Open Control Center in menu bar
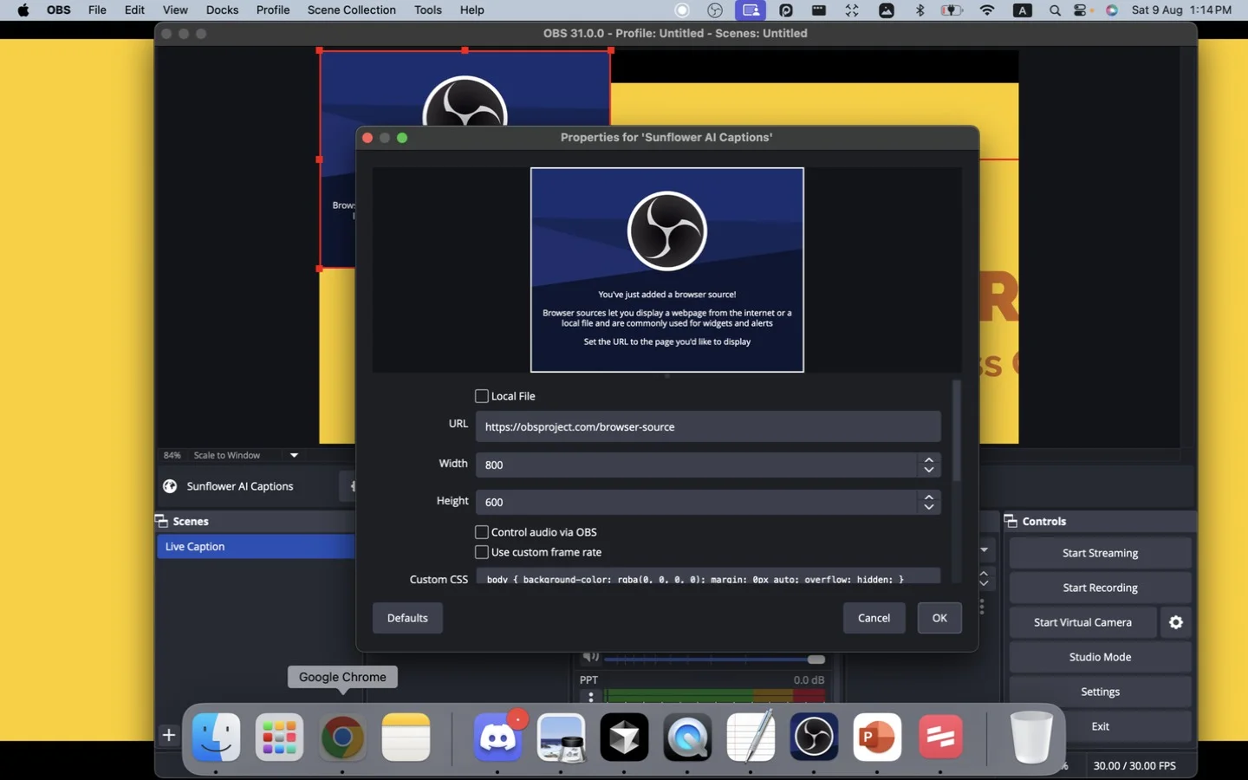Viewport: 1248px width, 780px height. [1082, 10]
